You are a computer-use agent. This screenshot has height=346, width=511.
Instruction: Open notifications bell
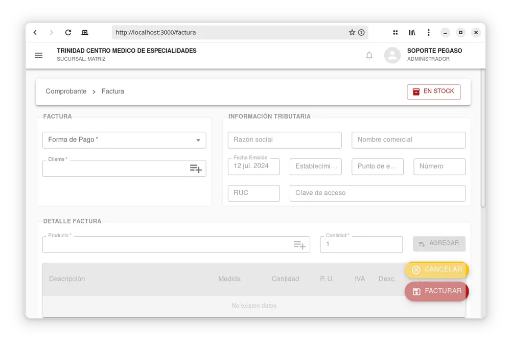369,55
